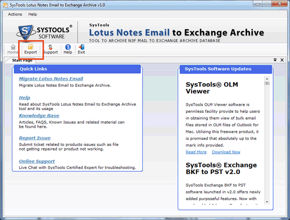This screenshot has width=290, height=220.
Task: Click the updates panel scrollbar thumb
Action: click(x=267, y=83)
